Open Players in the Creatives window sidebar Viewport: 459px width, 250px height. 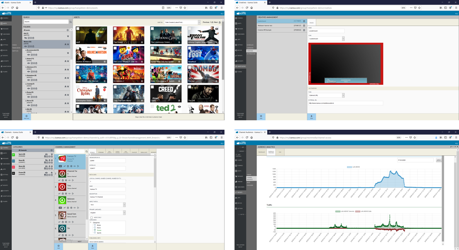[x=239, y=72]
